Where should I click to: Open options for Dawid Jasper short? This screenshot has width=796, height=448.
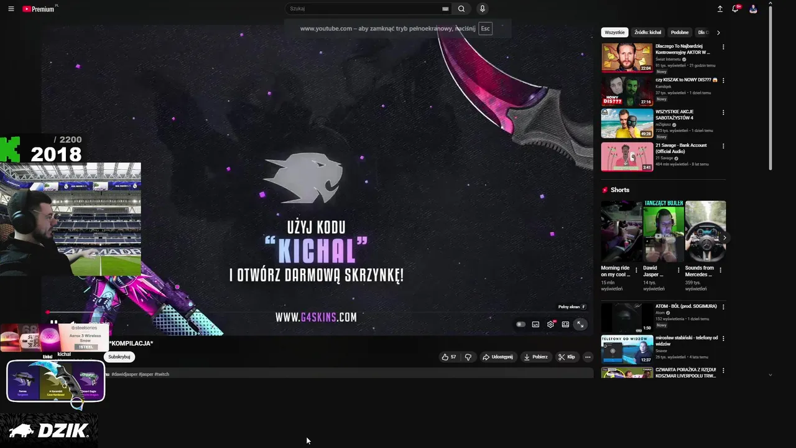pyautogui.click(x=678, y=270)
